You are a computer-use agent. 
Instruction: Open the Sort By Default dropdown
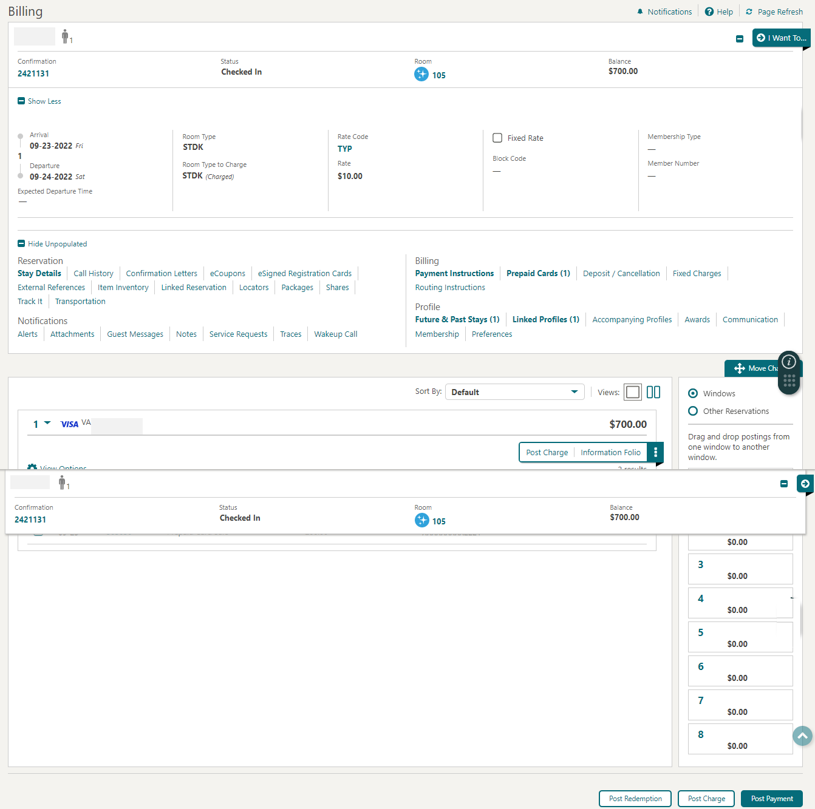pos(515,392)
